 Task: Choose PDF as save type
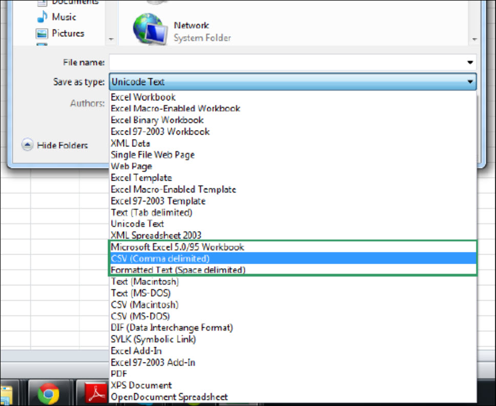click(293, 374)
